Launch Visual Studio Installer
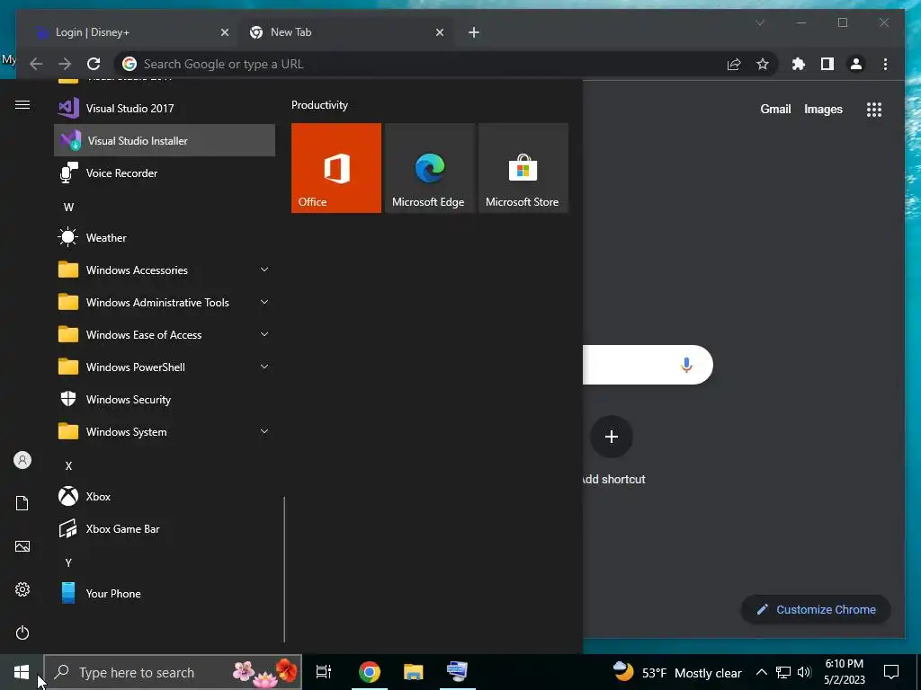 [x=165, y=140]
